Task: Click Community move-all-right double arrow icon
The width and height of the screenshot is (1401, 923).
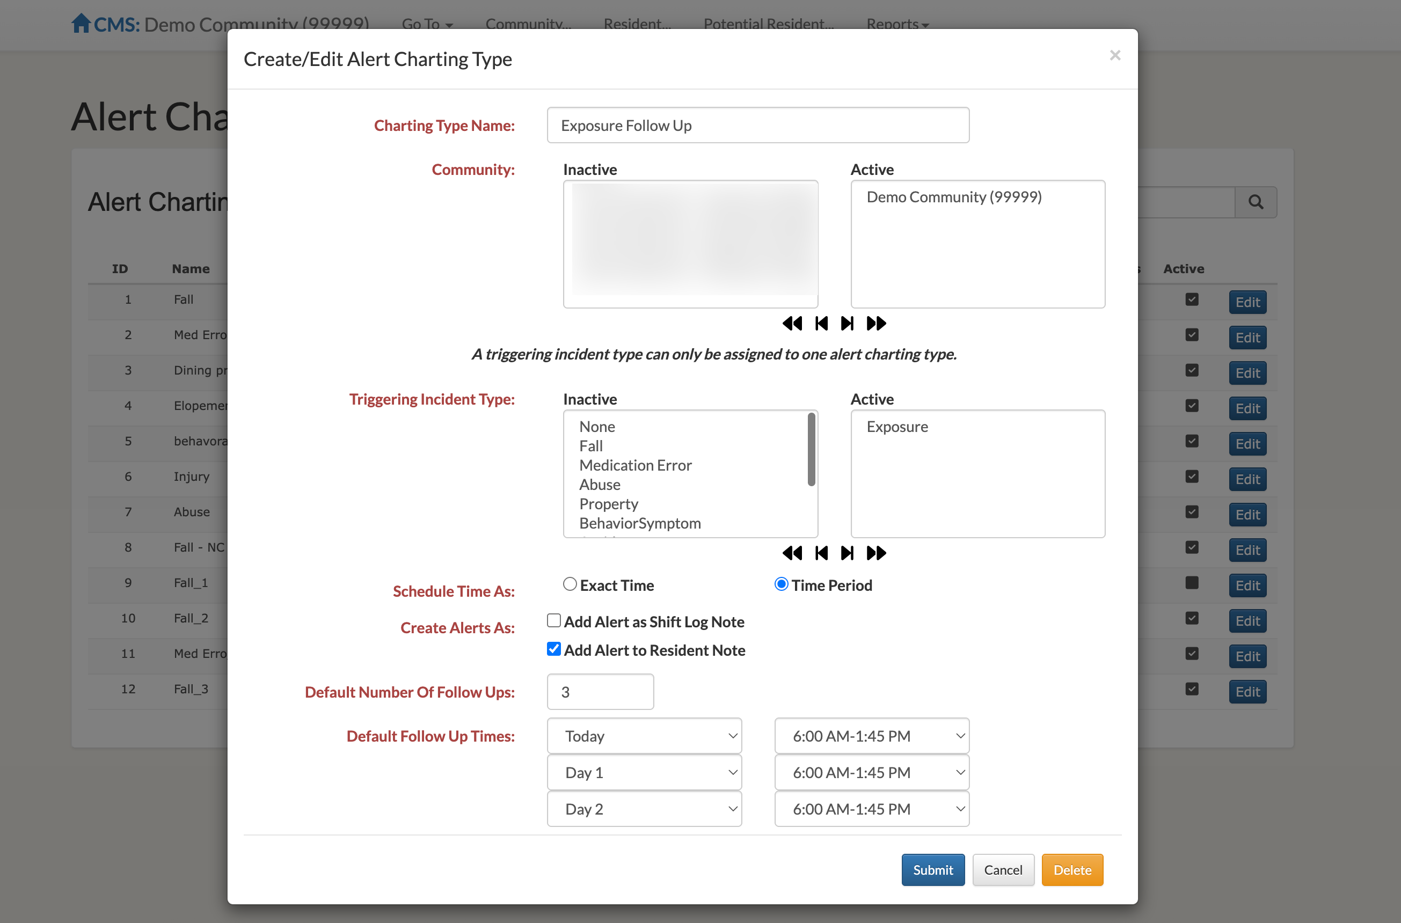Action: [876, 323]
